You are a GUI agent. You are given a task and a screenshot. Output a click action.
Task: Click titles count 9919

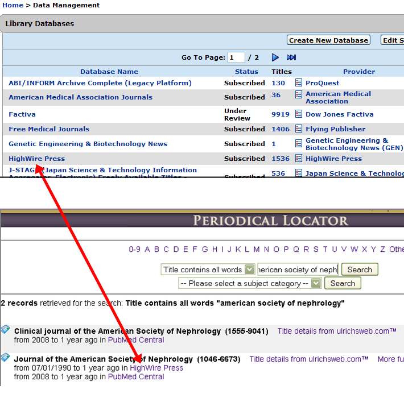(281, 114)
